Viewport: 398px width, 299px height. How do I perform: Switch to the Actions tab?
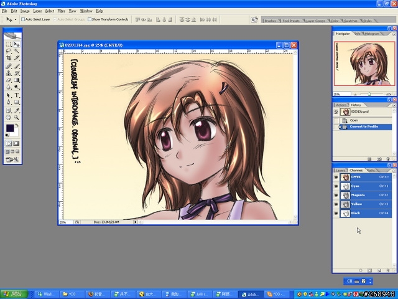pos(341,105)
